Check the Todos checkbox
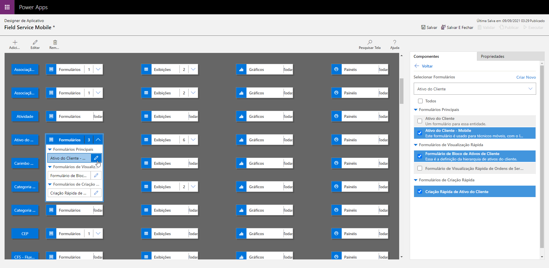 pos(420,101)
